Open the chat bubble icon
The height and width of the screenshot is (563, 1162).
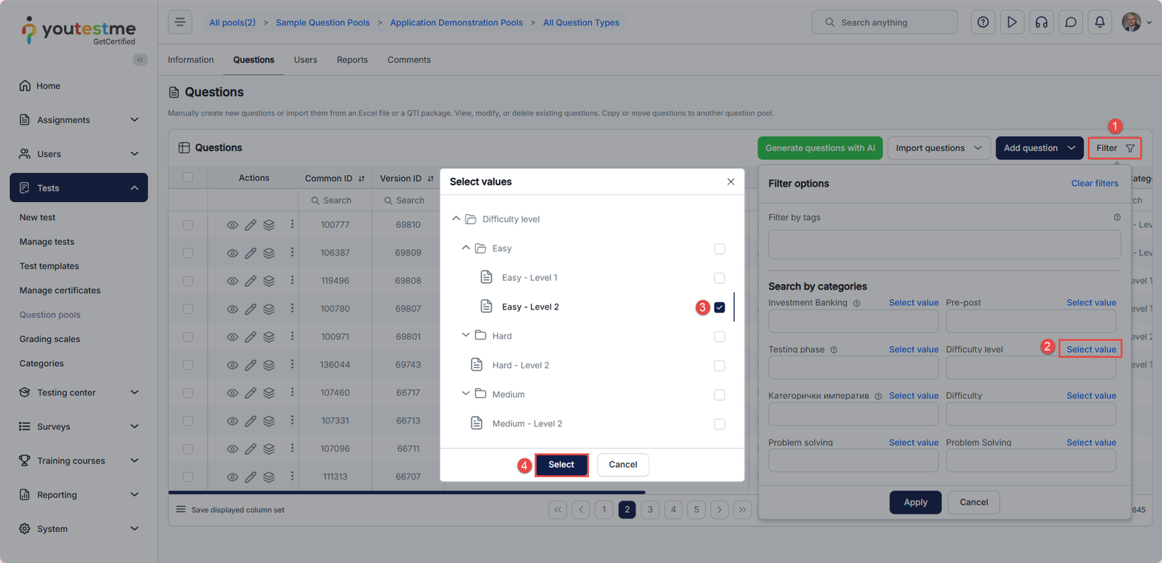point(1070,23)
